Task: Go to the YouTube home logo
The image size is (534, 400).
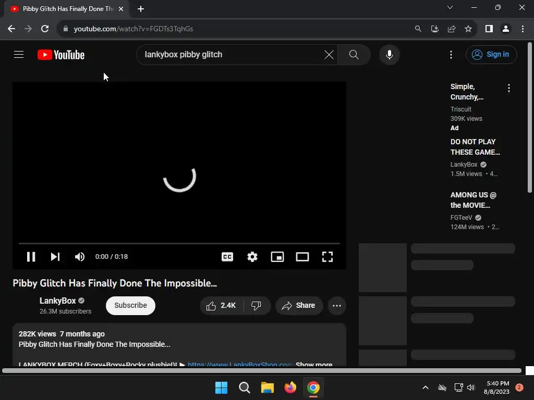Action: (x=61, y=55)
